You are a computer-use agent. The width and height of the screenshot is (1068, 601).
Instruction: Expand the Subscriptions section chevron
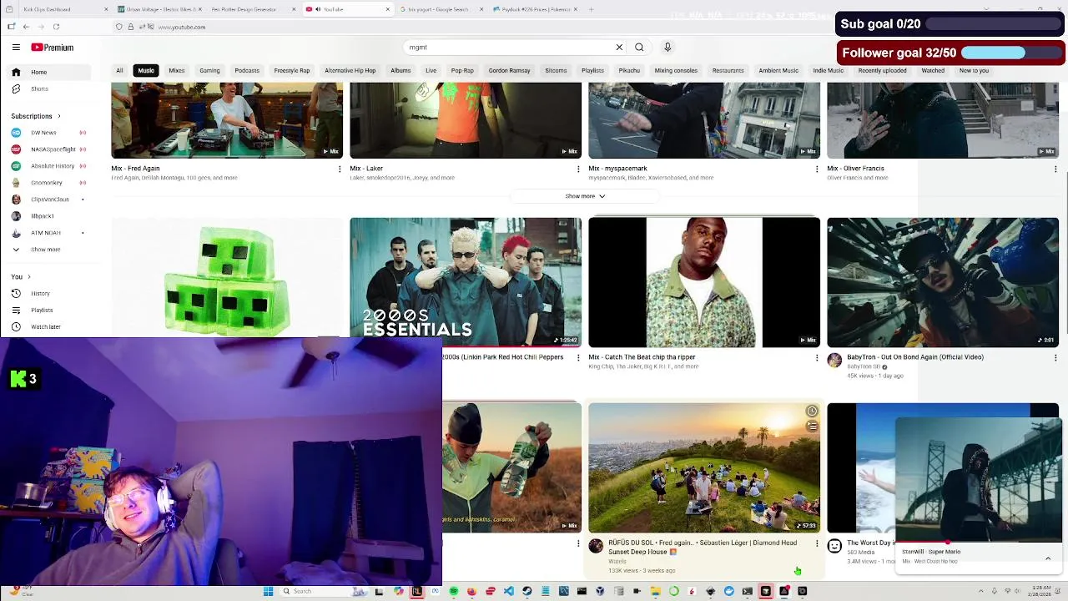(x=58, y=116)
